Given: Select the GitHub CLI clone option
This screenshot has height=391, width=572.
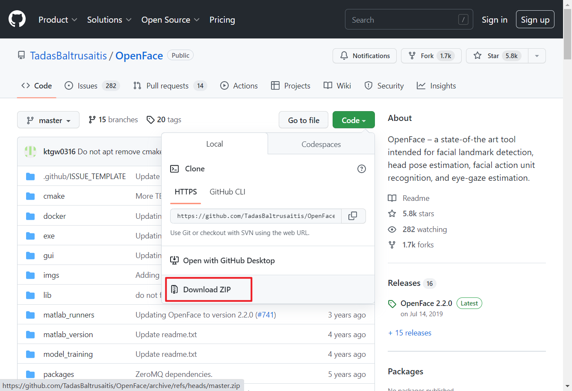Looking at the screenshot, I should [227, 192].
